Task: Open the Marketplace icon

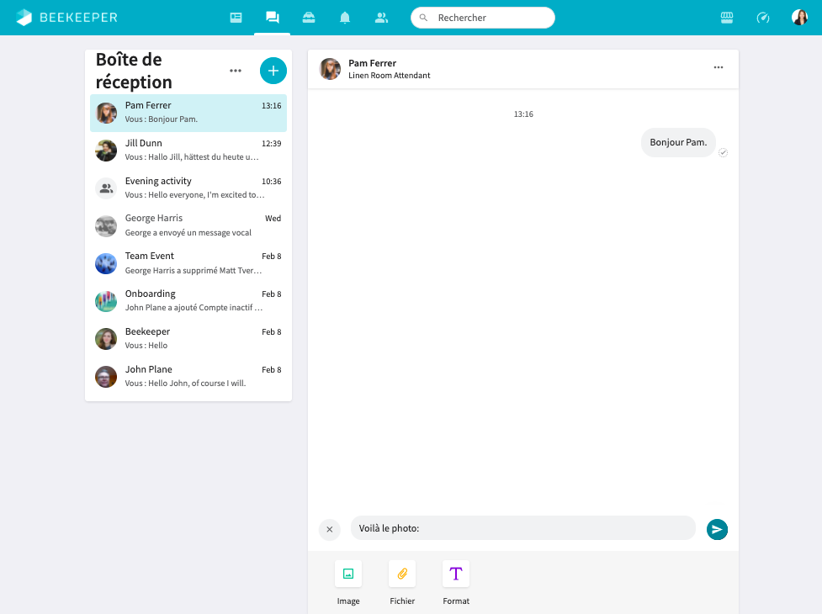Action: [x=727, y=17]
